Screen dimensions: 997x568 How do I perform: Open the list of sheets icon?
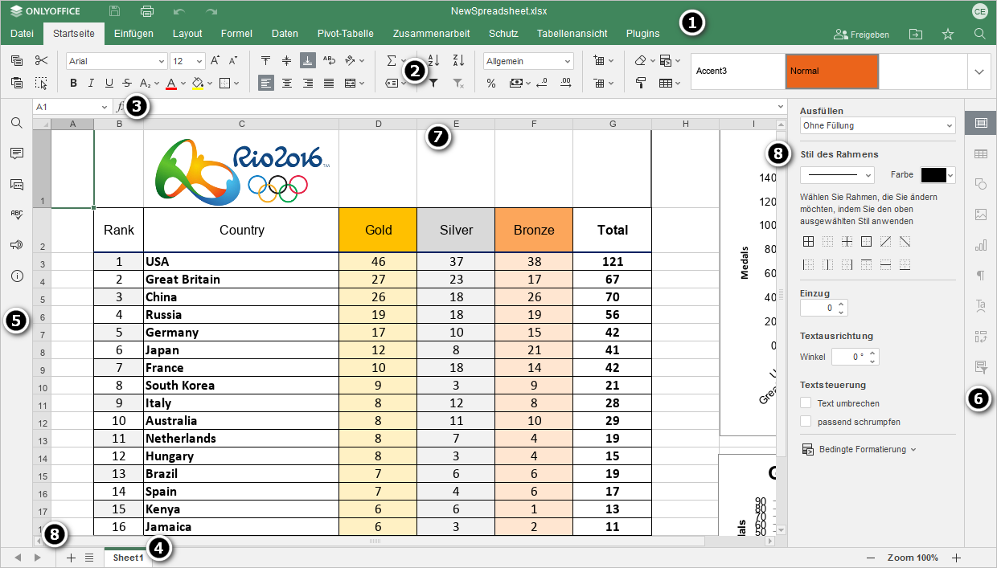pyautogui.click(x=89, y=558)
